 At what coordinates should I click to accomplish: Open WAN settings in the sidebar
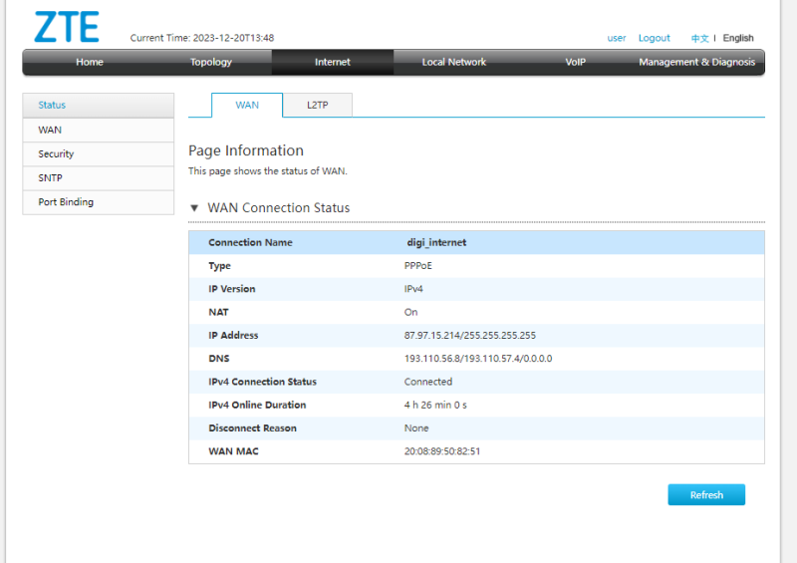98,131
